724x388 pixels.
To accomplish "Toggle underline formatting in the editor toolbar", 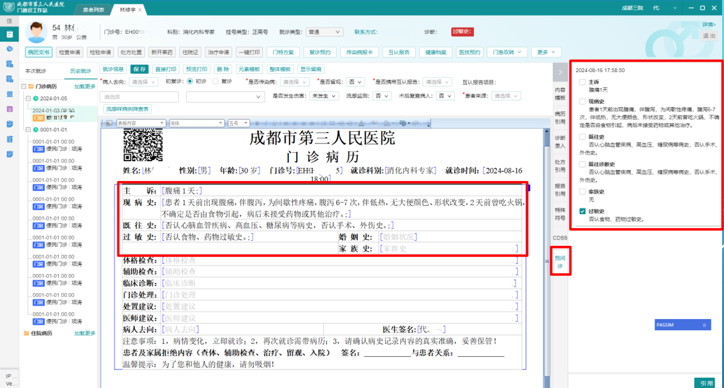I will click(x=274, y=123).
